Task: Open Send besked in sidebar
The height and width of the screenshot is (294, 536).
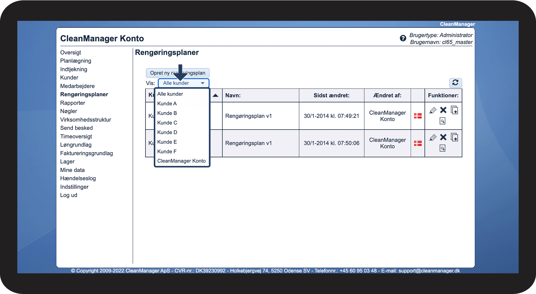Action: pos(76,128)
